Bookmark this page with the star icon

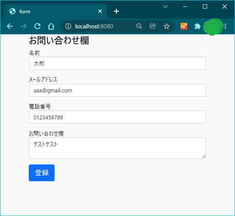click(x=167, y=26)
